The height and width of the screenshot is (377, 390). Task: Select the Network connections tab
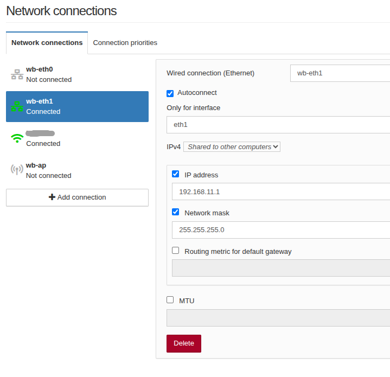[x=47, y=43]
